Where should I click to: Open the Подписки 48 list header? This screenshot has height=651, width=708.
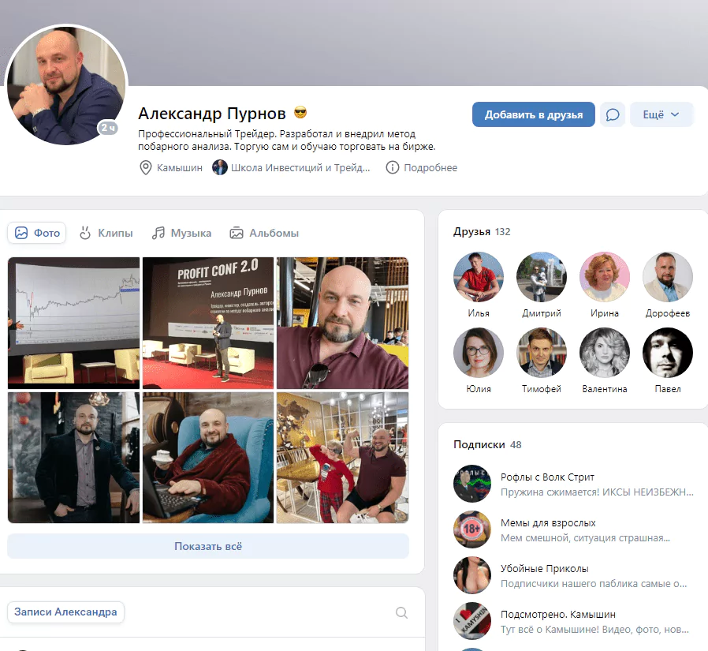pyautogui.click(x=487, y=445)
